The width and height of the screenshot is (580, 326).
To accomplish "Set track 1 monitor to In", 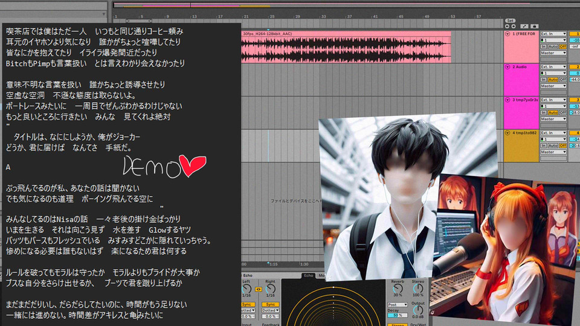I will coord(543,46).
